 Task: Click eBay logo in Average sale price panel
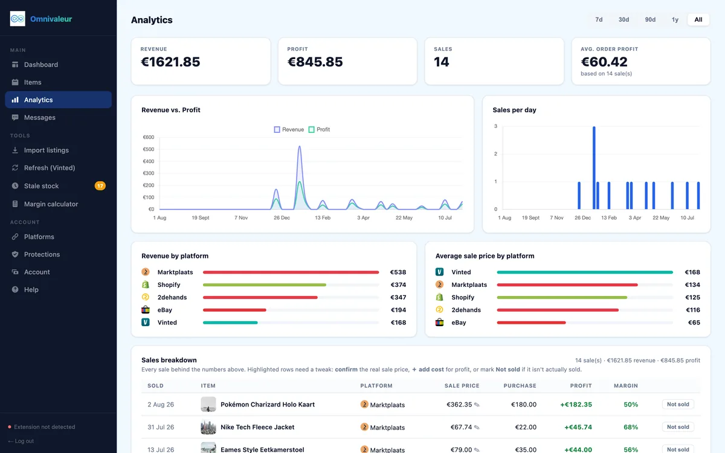point(439,323)
